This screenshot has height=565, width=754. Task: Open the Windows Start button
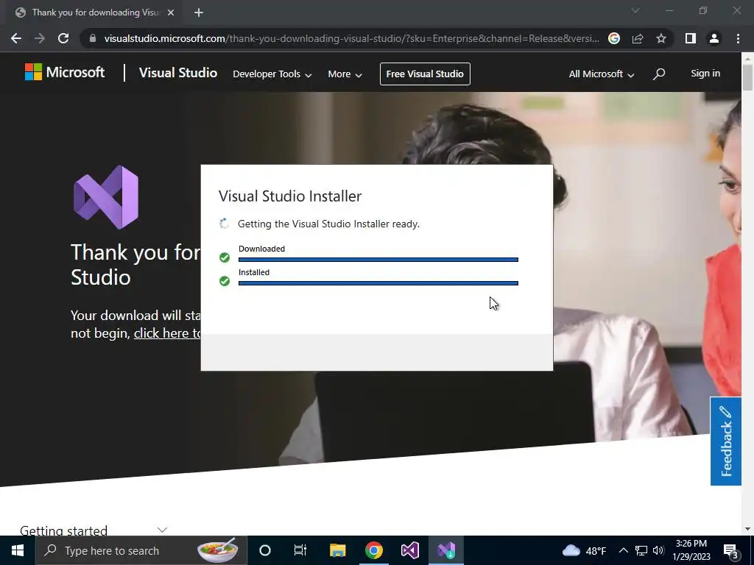pos(18,550)
